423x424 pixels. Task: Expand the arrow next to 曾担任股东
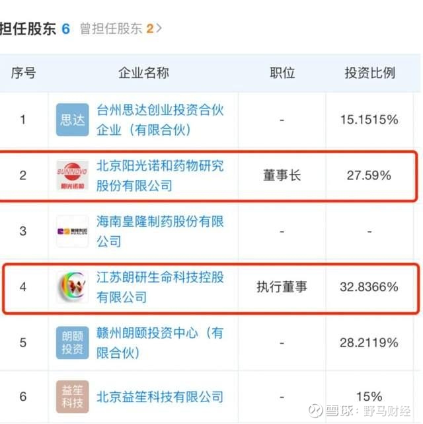[x=159, y=29]
